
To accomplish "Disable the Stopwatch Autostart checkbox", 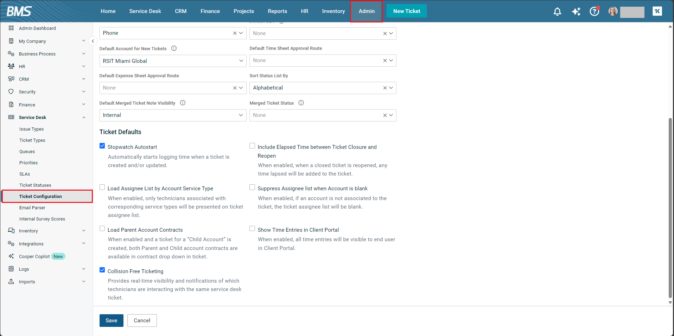I will [102, 146].
